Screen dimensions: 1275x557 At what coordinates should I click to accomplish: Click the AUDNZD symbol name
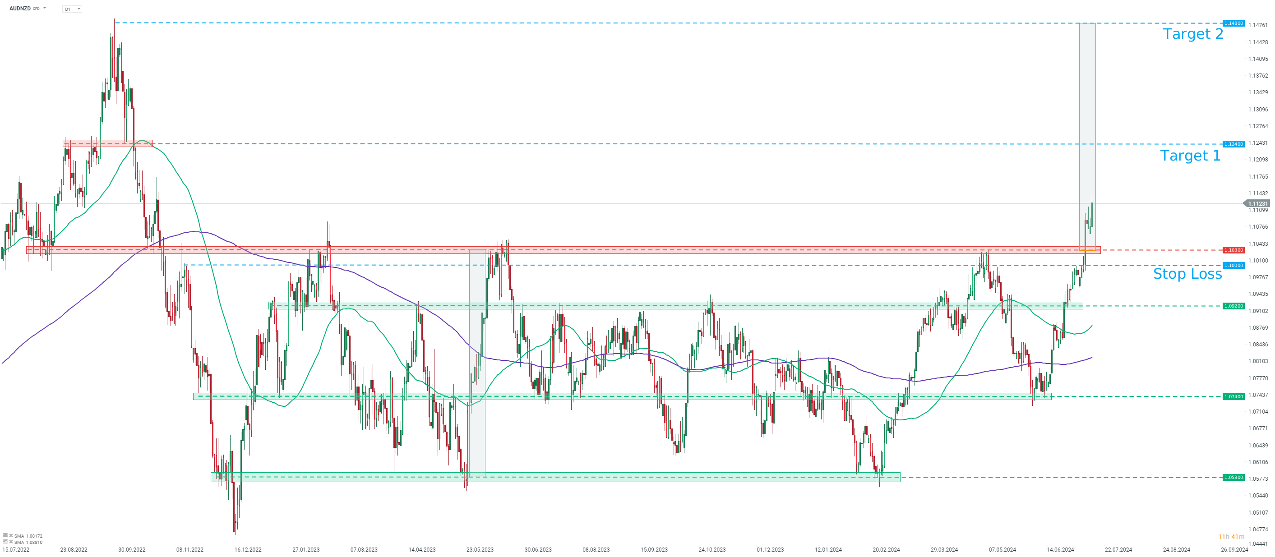pyautogui.click(x=20, y=8)
